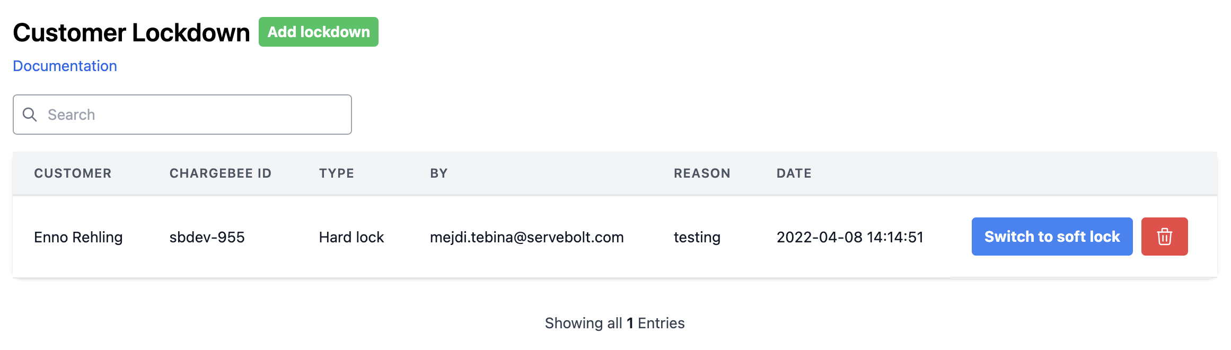Click the CHARGEBEE ID column header

pyautogui.click(x=220, y=173)
